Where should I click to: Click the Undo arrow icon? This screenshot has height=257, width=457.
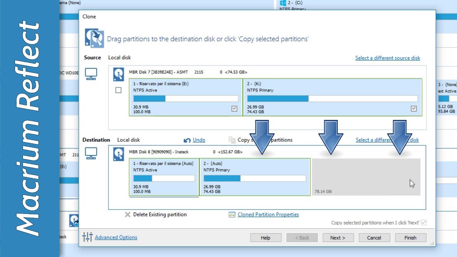[x=187, y=140]
